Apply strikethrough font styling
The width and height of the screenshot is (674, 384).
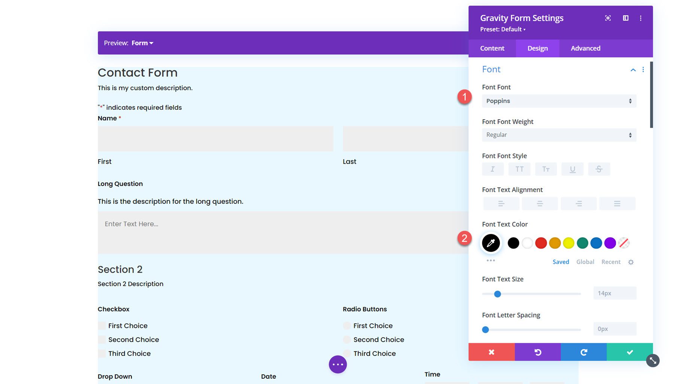click(599, 169)
